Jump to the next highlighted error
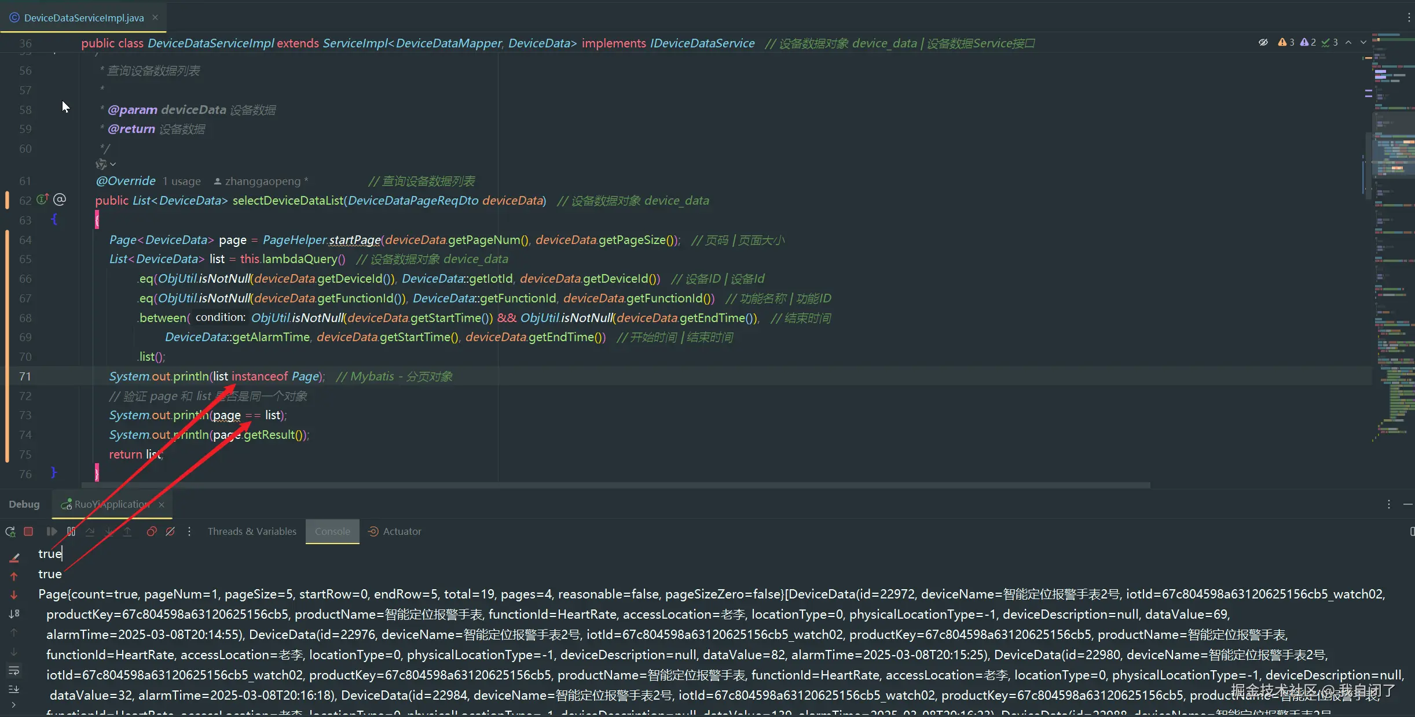 (1363, 42)
